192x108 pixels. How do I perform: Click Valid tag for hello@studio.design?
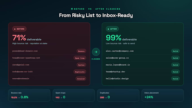click(175, 79)
